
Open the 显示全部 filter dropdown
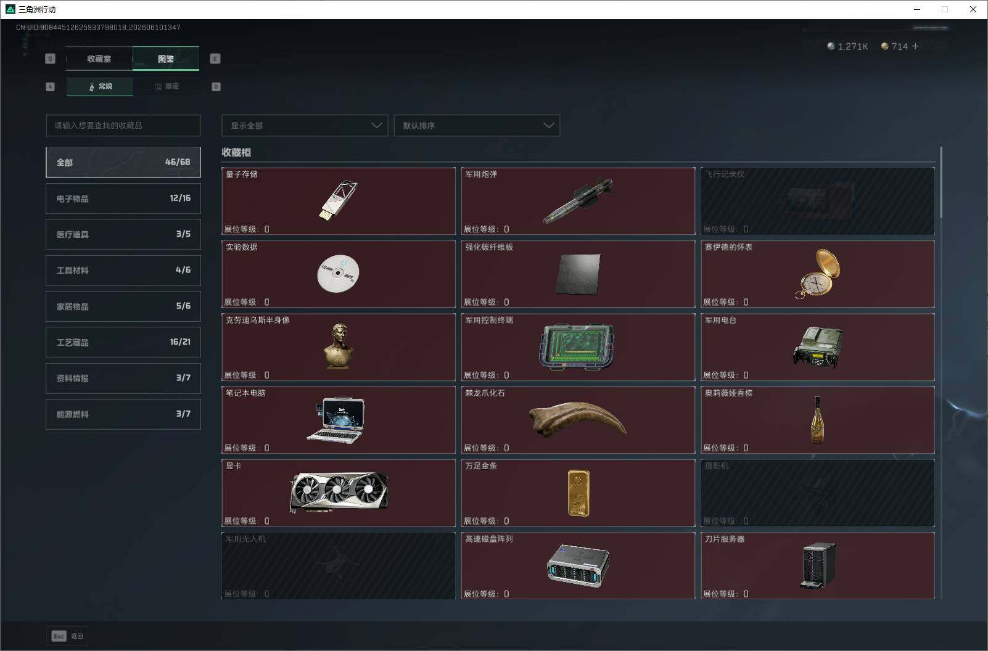[x=305, y=125]
